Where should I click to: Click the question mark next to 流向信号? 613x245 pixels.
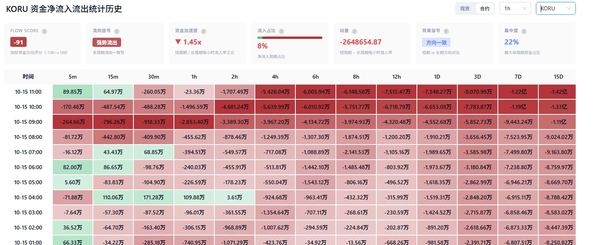117,31
